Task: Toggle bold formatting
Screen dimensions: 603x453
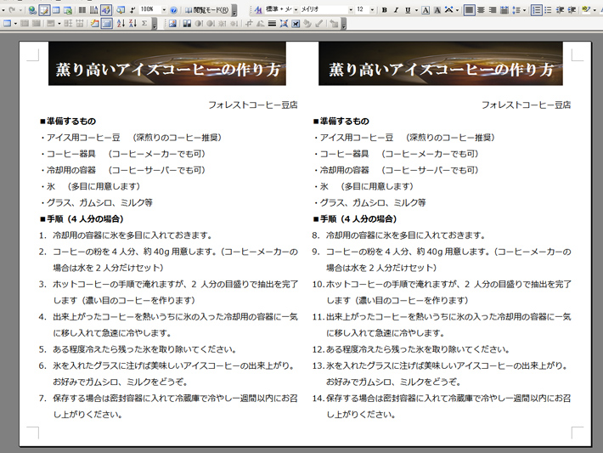Action: pos(385,9)
